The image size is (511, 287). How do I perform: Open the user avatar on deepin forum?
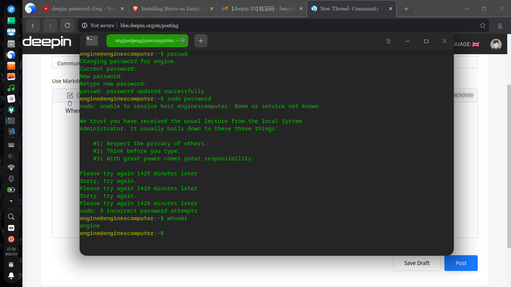click(496, 44)
